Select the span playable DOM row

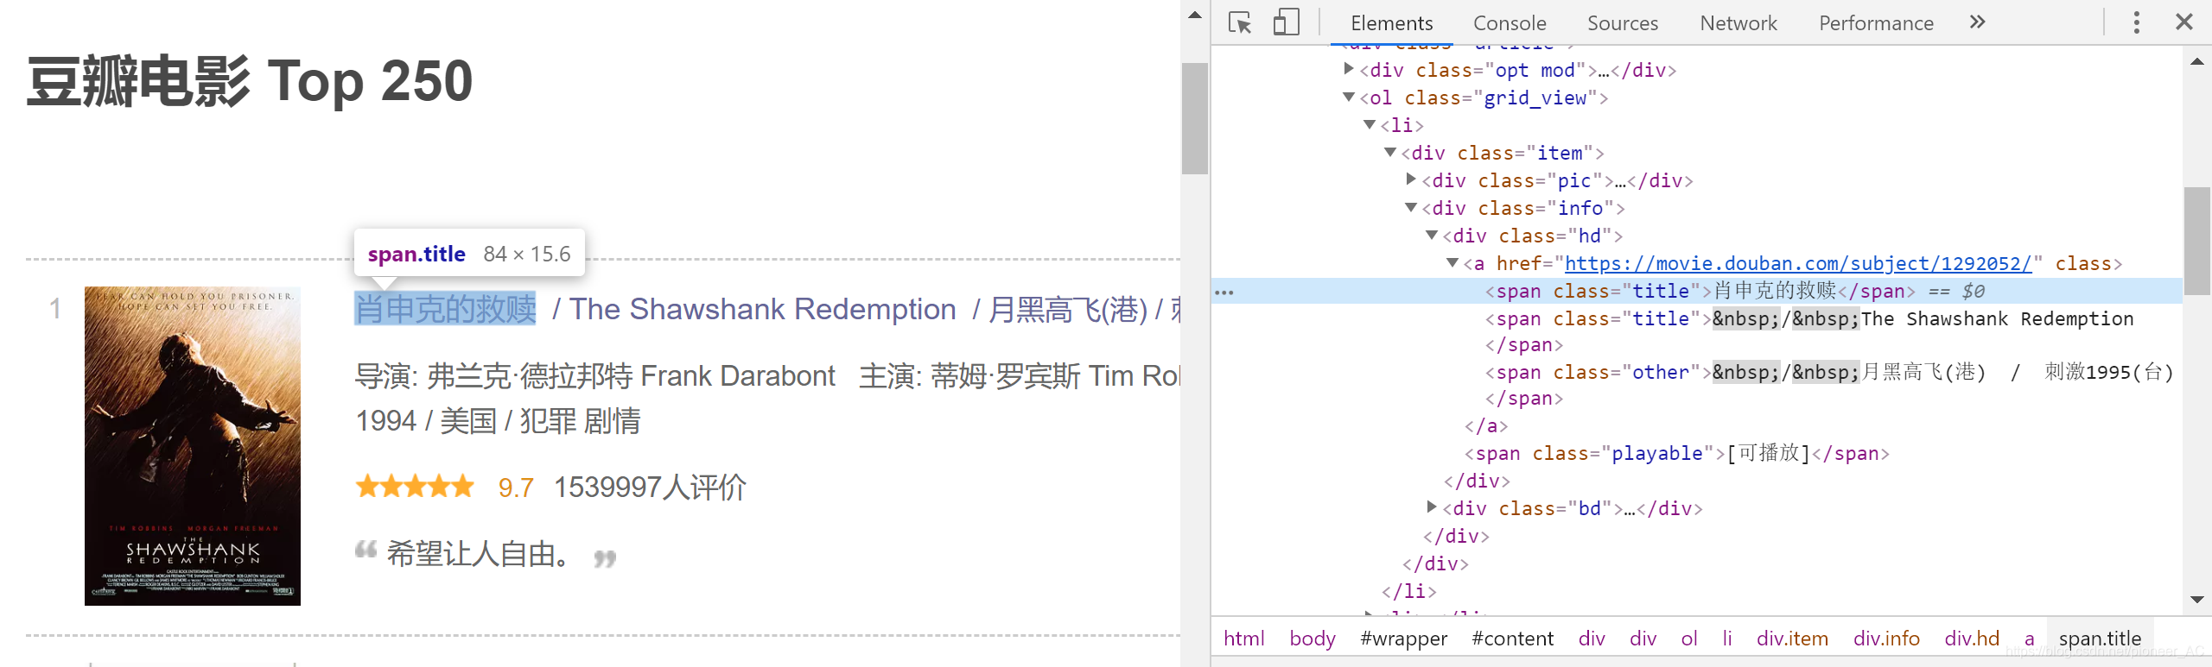coord(1697,453)
